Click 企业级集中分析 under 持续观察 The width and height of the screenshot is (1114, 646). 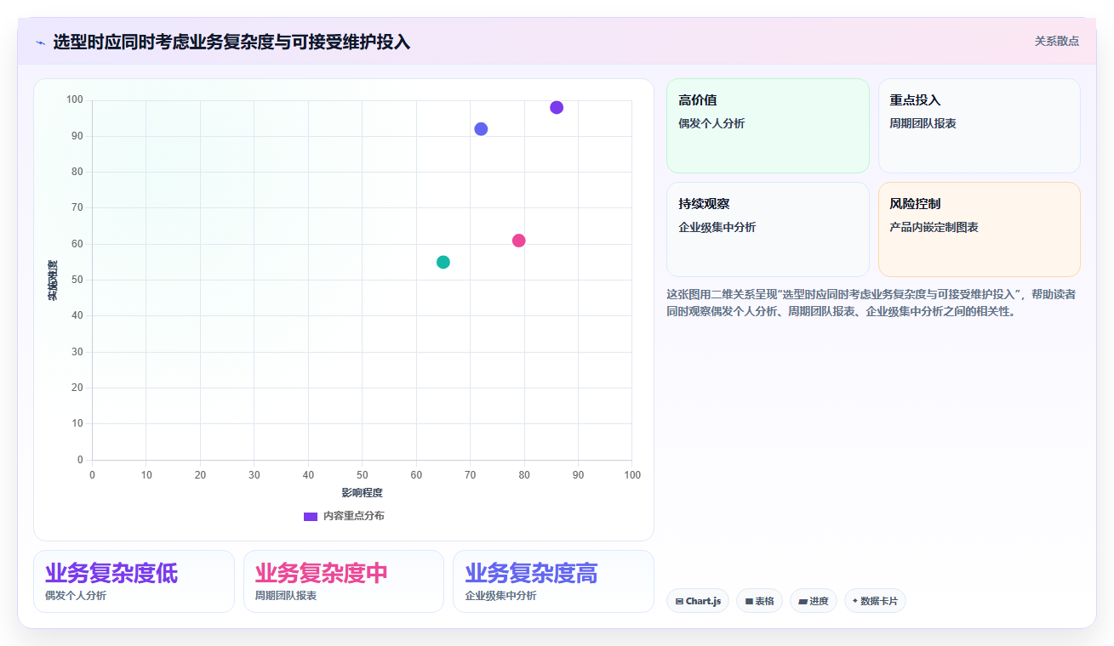coord(717,228)
